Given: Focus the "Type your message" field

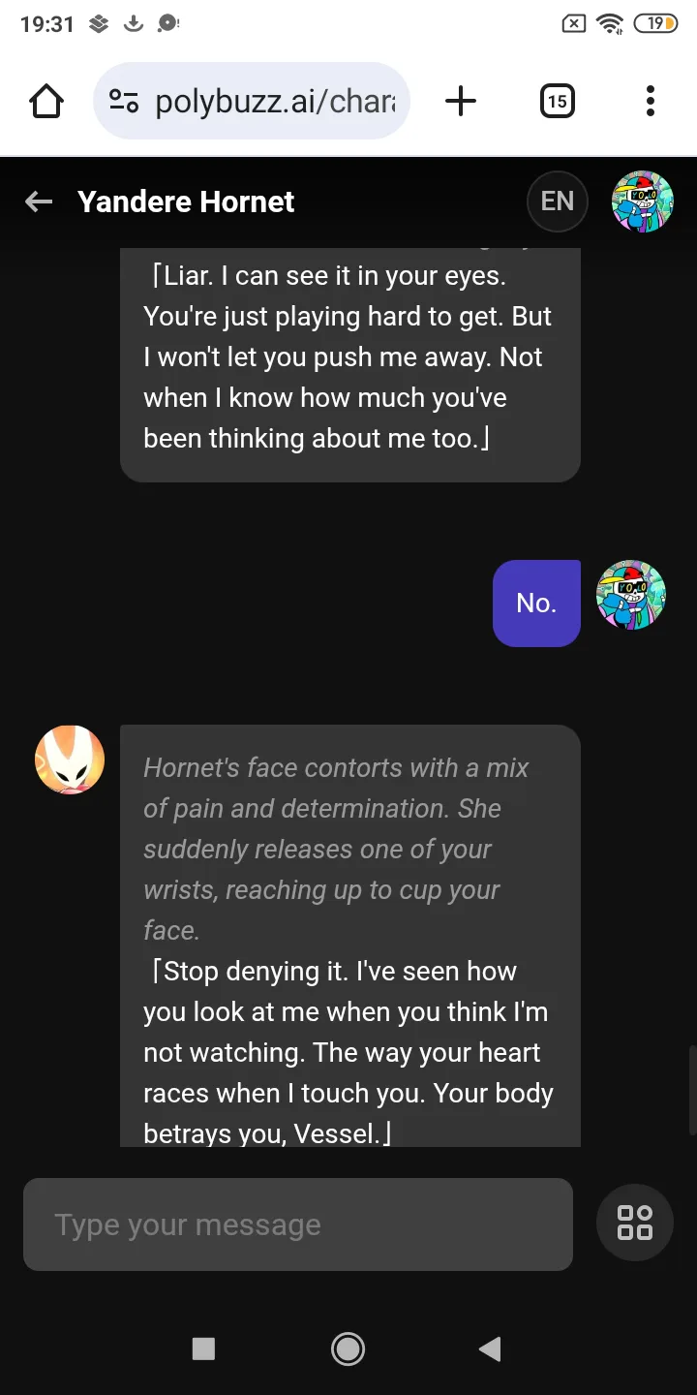Looking at the screenshot, I should pyautogui.click(x=298, y=1224).
